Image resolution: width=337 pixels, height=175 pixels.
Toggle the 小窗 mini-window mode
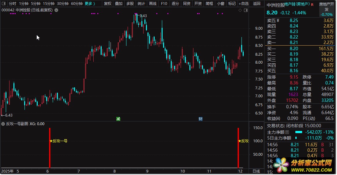point(220,4)
